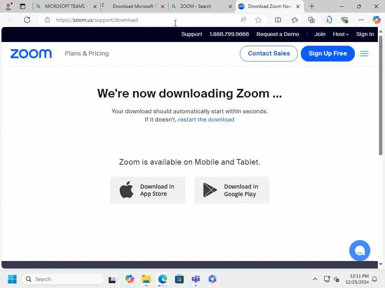View site information lock icon
Image resolution: width=385 pixels, height=288 pixels.
[47, 20]
